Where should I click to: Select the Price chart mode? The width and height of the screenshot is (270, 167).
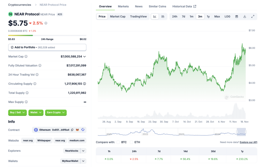[102, 17]
